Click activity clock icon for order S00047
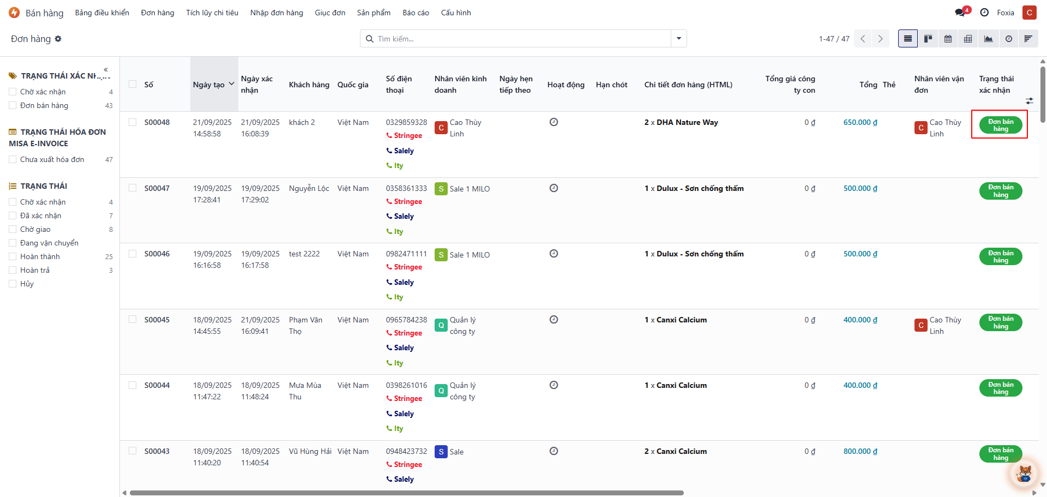This screenshot has width=1047, height=497. coord(553,188)
